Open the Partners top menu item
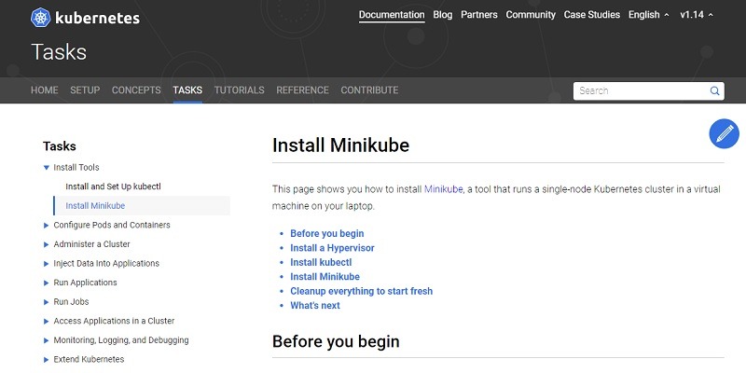The image size is (746, 373). pyautogui.click(x=479, y=15)
